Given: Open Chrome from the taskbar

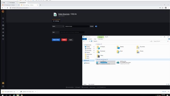Looking at the screenshot, I should point(22,95).
